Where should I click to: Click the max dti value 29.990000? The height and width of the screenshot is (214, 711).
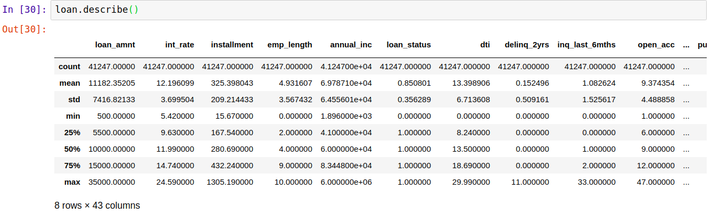pos(472,182)
